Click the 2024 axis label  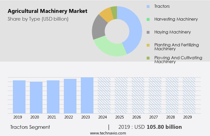(103, 117)
